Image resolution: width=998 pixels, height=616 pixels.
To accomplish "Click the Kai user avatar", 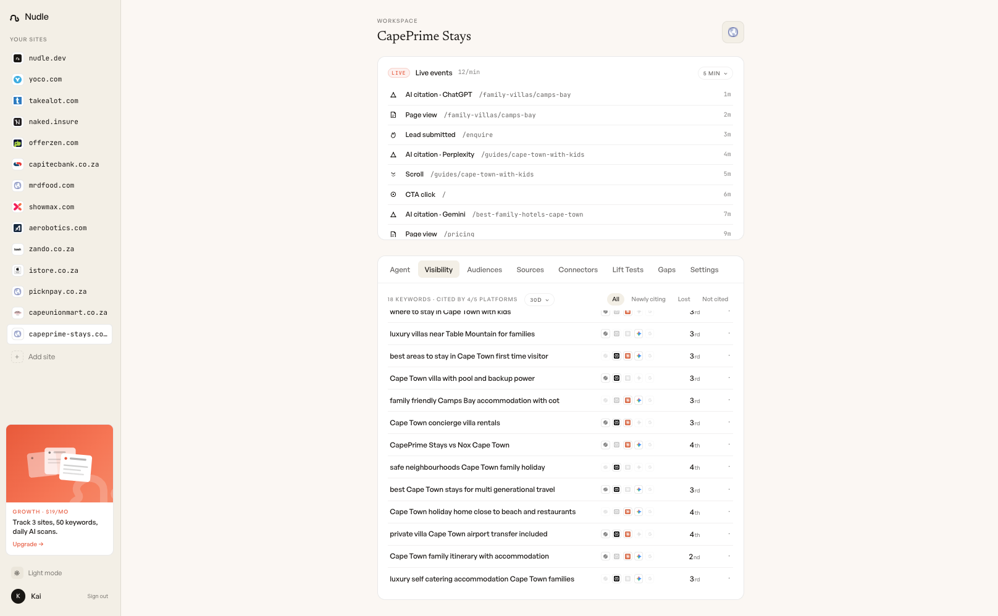I will coord(19,596).
